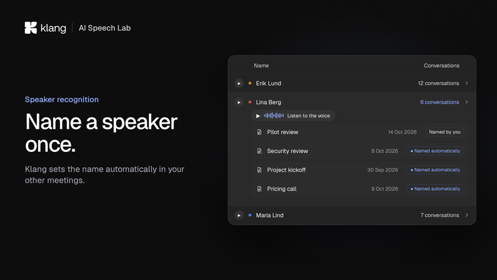Click the Security review document icon

pos(259,151)
